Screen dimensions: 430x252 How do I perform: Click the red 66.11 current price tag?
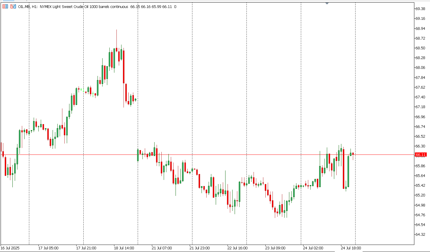click(421, 155)
